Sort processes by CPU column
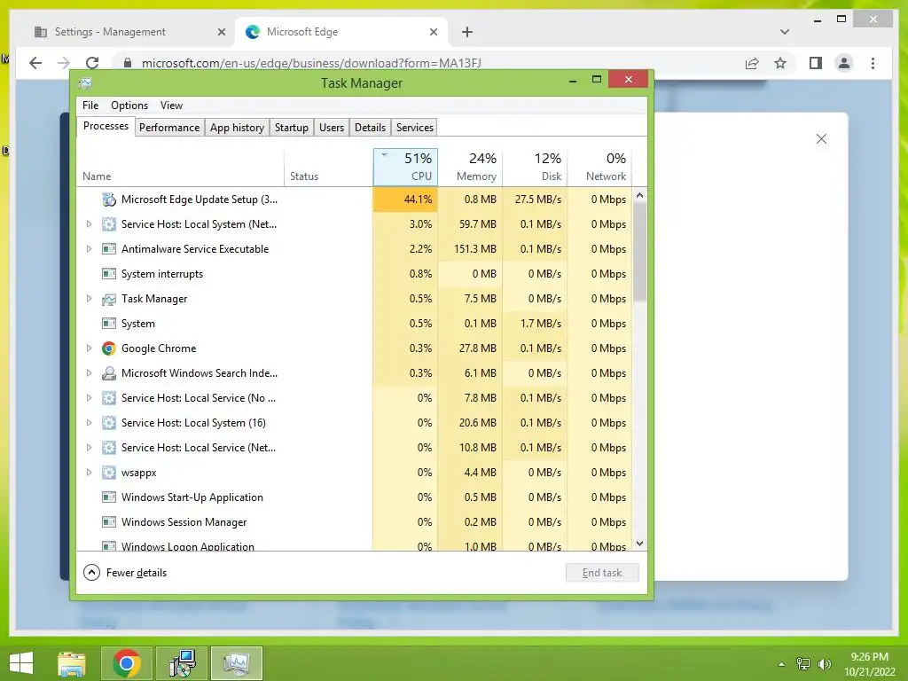This screenshot has width=908, height=681. tap(405, 168)
